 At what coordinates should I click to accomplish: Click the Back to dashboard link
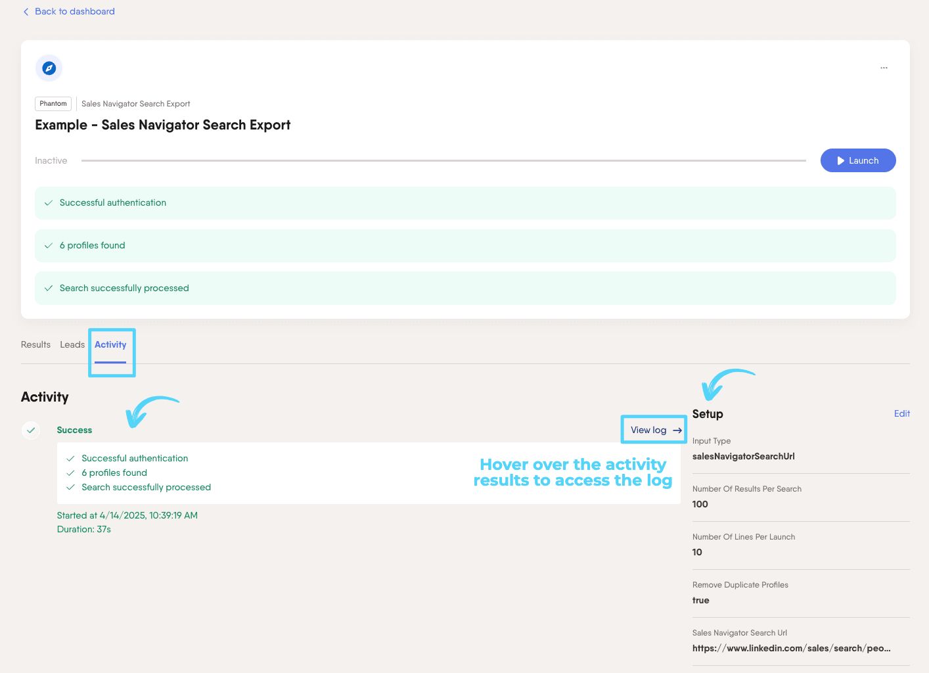(x=74, y=11)
